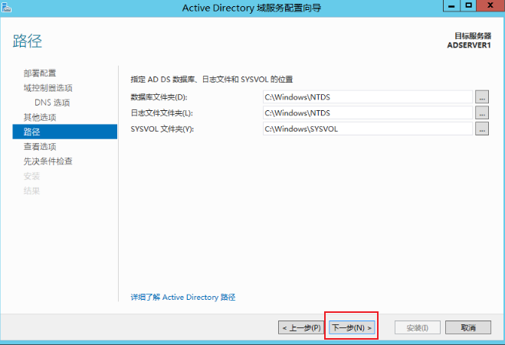Browse for the database folder (数据库文件夹)
The image size is (505, 345).
(482, 97)
